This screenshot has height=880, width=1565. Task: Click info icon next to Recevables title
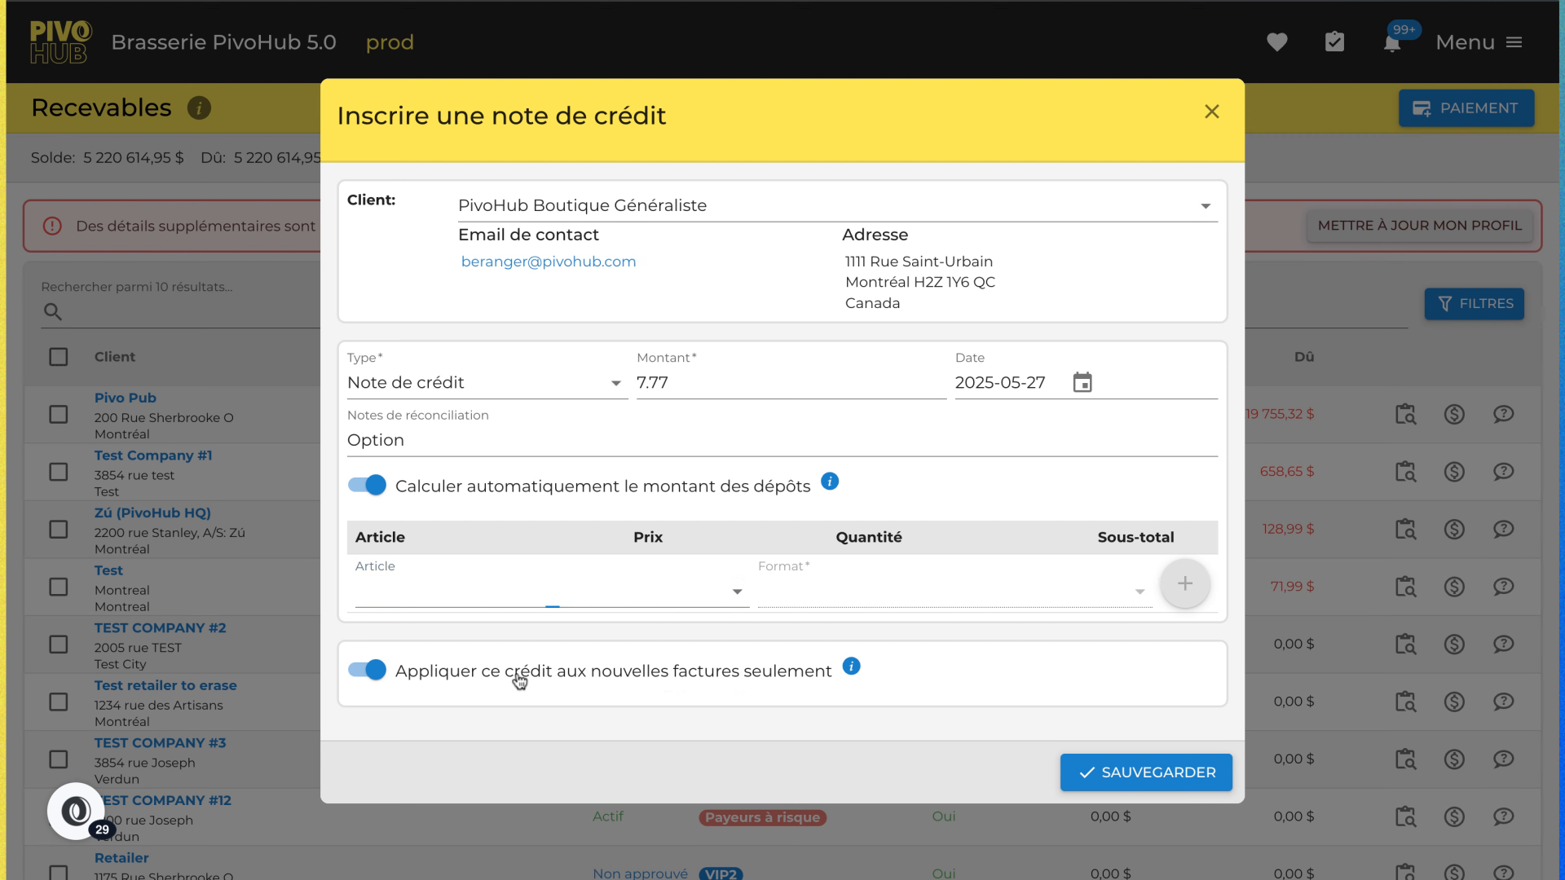[x=199, y=108]
